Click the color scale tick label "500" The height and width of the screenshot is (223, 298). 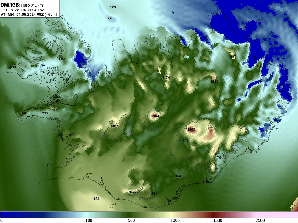point(131,220)
